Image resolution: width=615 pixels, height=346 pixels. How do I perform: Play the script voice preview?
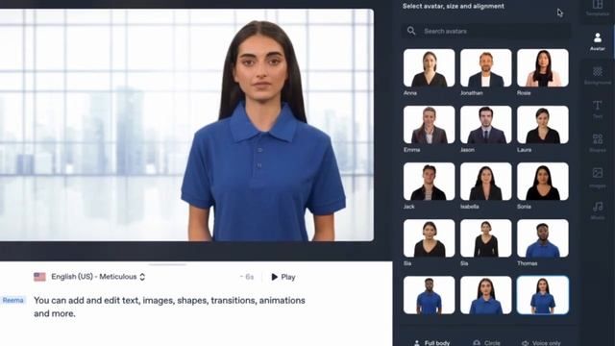click(283, 277)
